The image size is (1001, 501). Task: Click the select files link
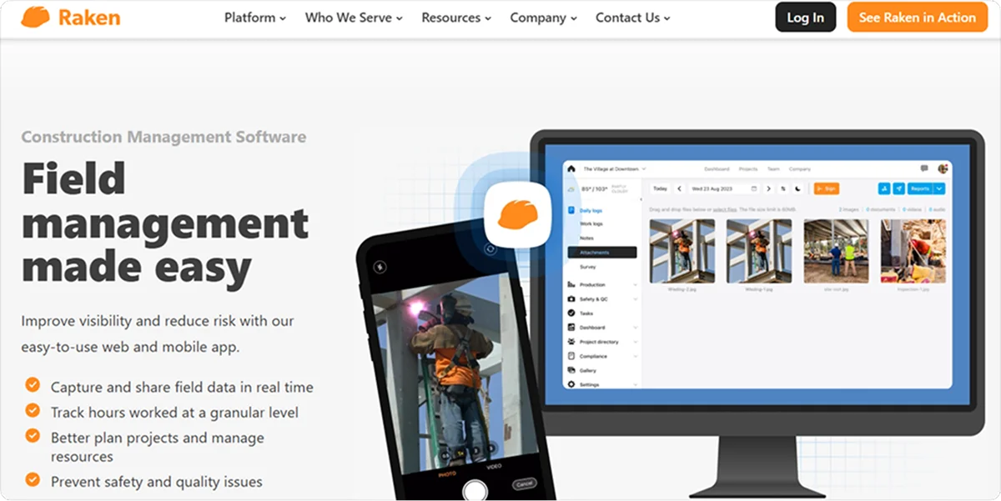[x=724, y=209]
